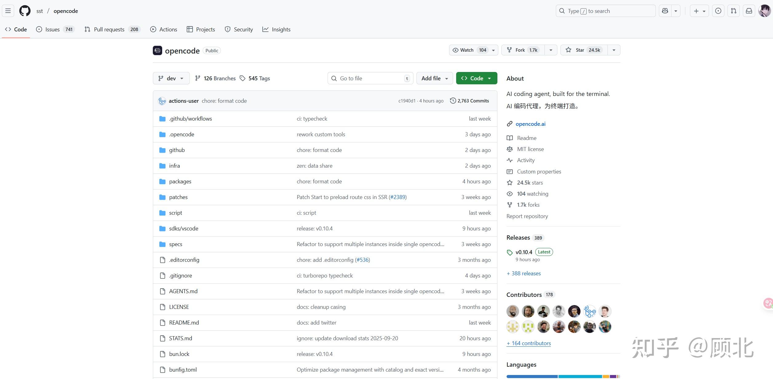Toggle watching the repository

pyautogui.click(x=469, y=50)
